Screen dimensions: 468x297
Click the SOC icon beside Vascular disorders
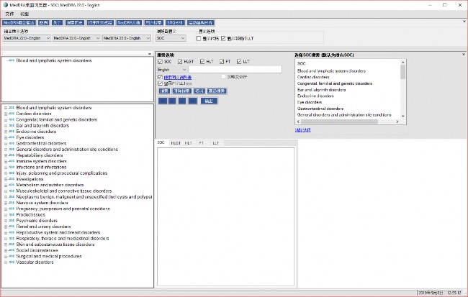[12, 262]
